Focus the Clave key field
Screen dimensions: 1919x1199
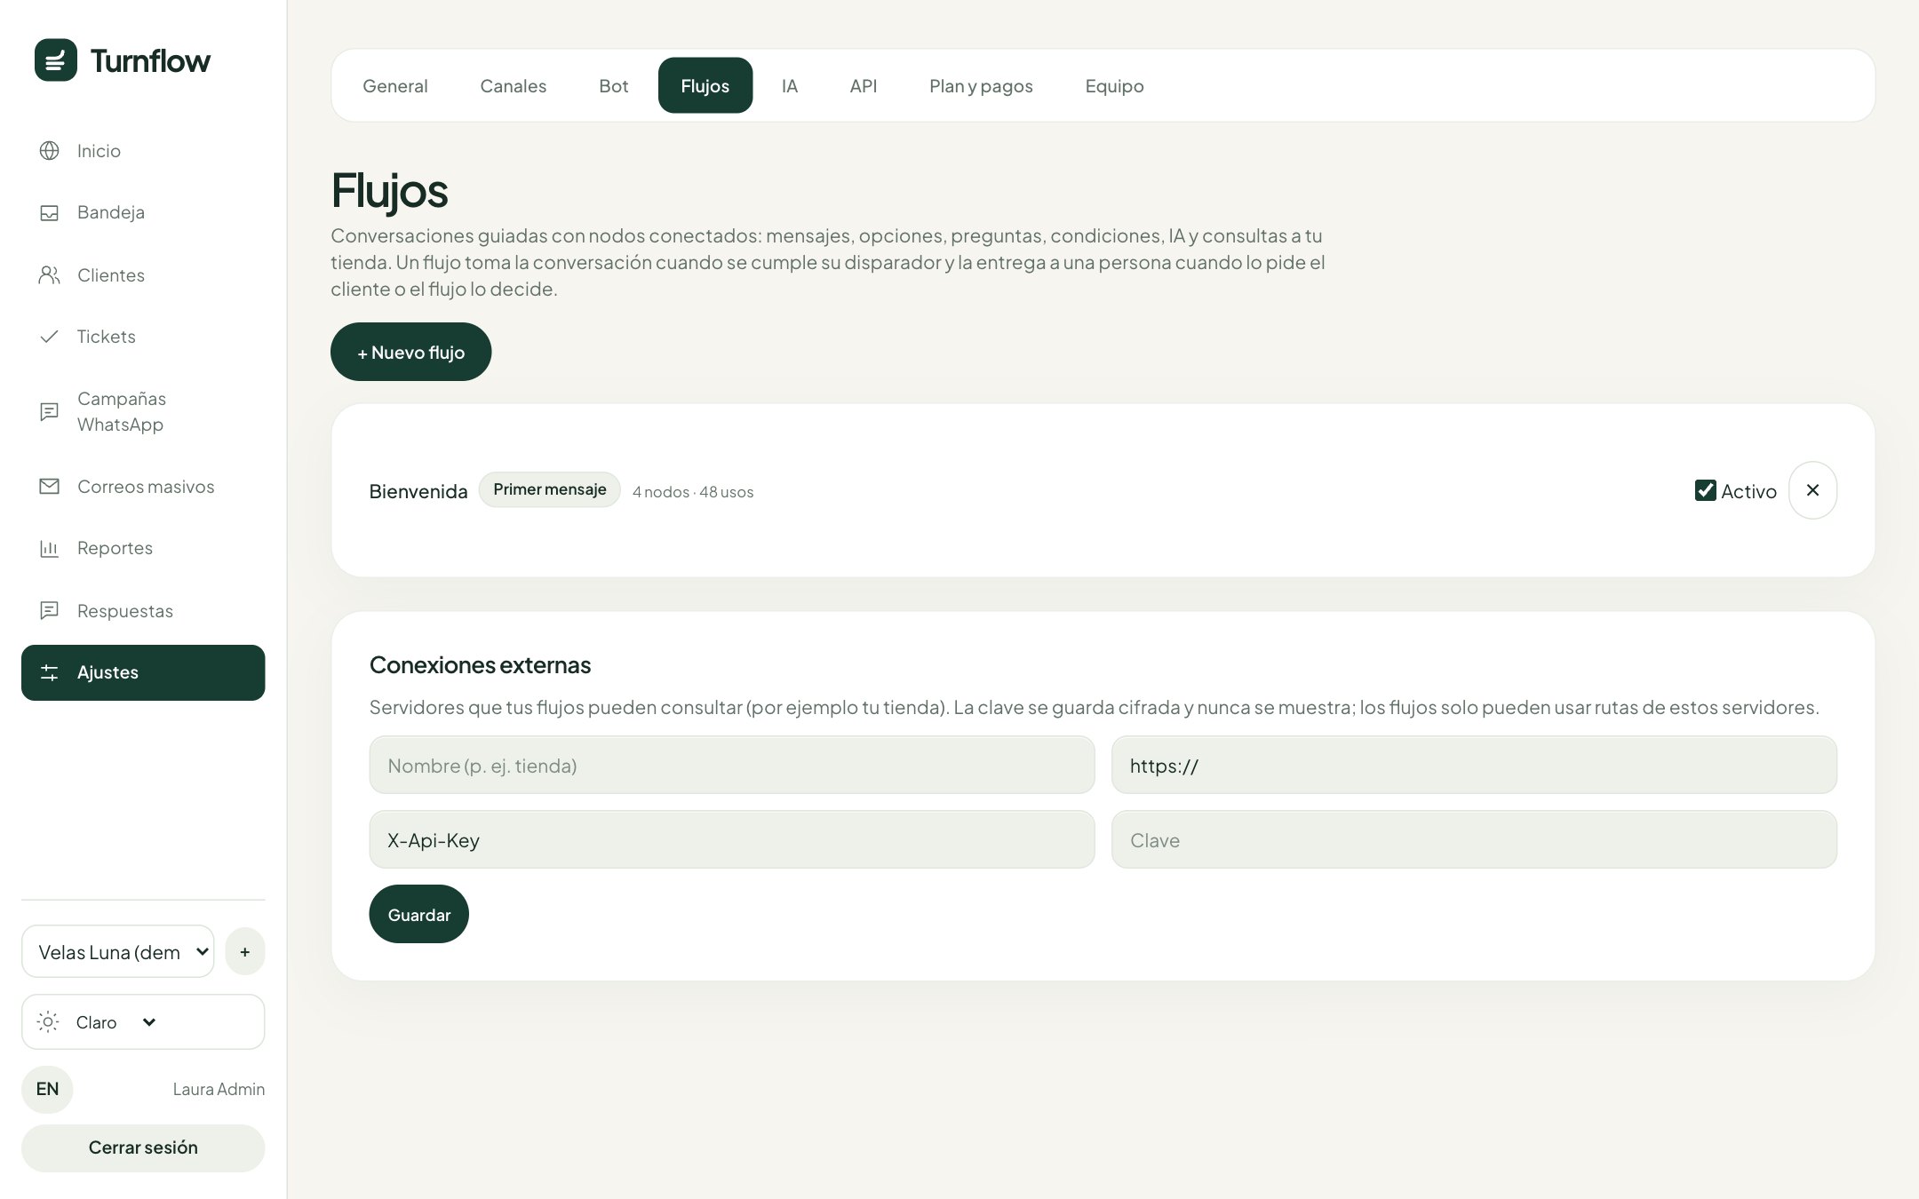tap(1474, 839)
